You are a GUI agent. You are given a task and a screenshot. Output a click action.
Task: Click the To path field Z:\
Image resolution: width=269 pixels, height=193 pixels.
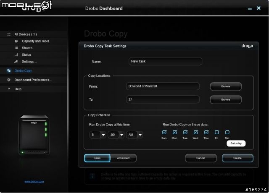(x=163, y=99)
